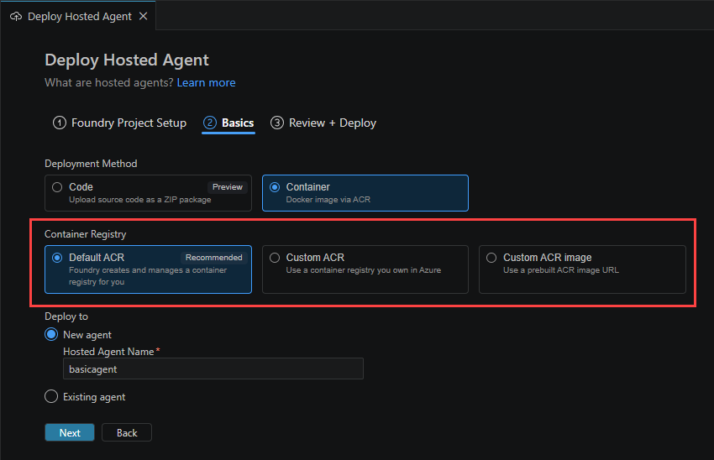Viewport: 714px width, 460px height.
Task: Select the Existing agent radio button
Action: pos(51,396)
